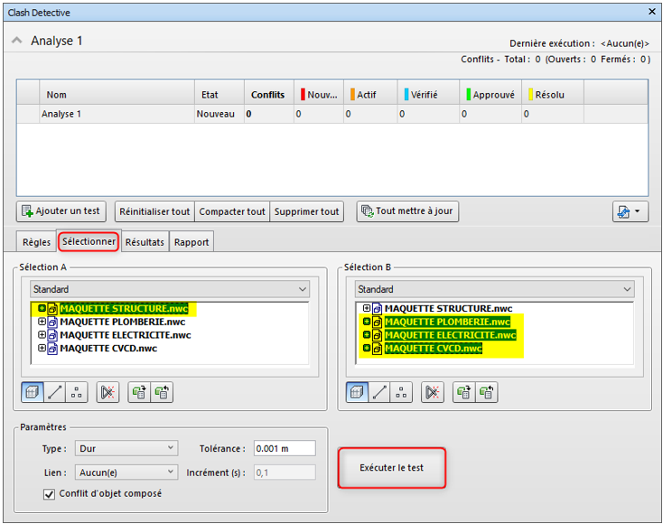Image resolution: width=663 pixels, height=524 pixels.
Task: Click select in scene icon in Sélection A
Action: [x=163, y=392]
